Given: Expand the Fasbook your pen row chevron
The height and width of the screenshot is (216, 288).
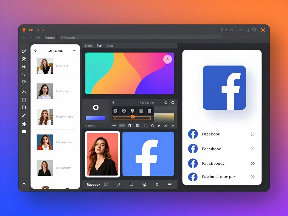Looking at the screenshot, I should [253, 177].
